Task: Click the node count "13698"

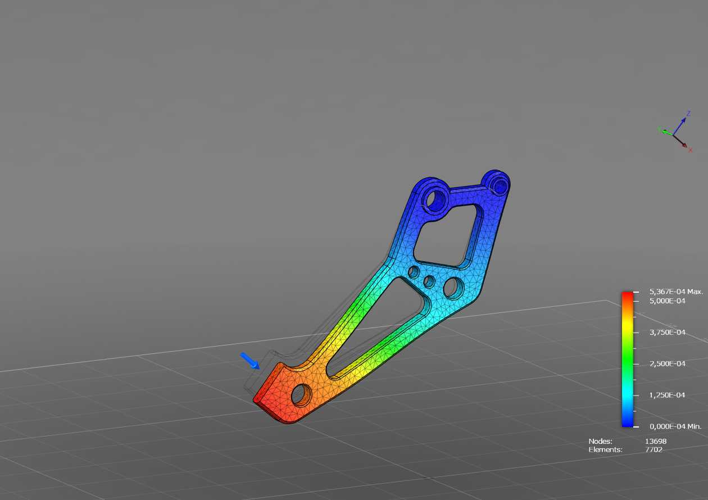Action: click(656, 442)
